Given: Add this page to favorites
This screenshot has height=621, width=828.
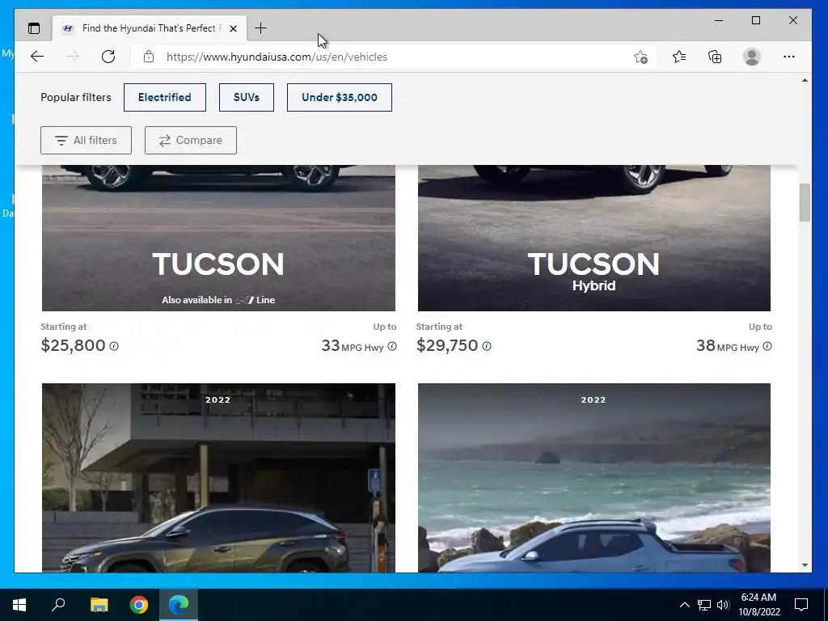Looking at the screenshot, I should point(640,57).
